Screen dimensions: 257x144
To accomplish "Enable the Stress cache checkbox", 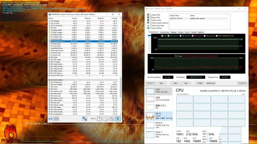I will coord(151,20).
